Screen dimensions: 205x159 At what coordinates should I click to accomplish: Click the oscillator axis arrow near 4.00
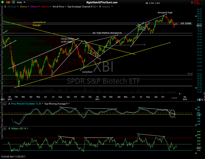(x=196, y=109)
